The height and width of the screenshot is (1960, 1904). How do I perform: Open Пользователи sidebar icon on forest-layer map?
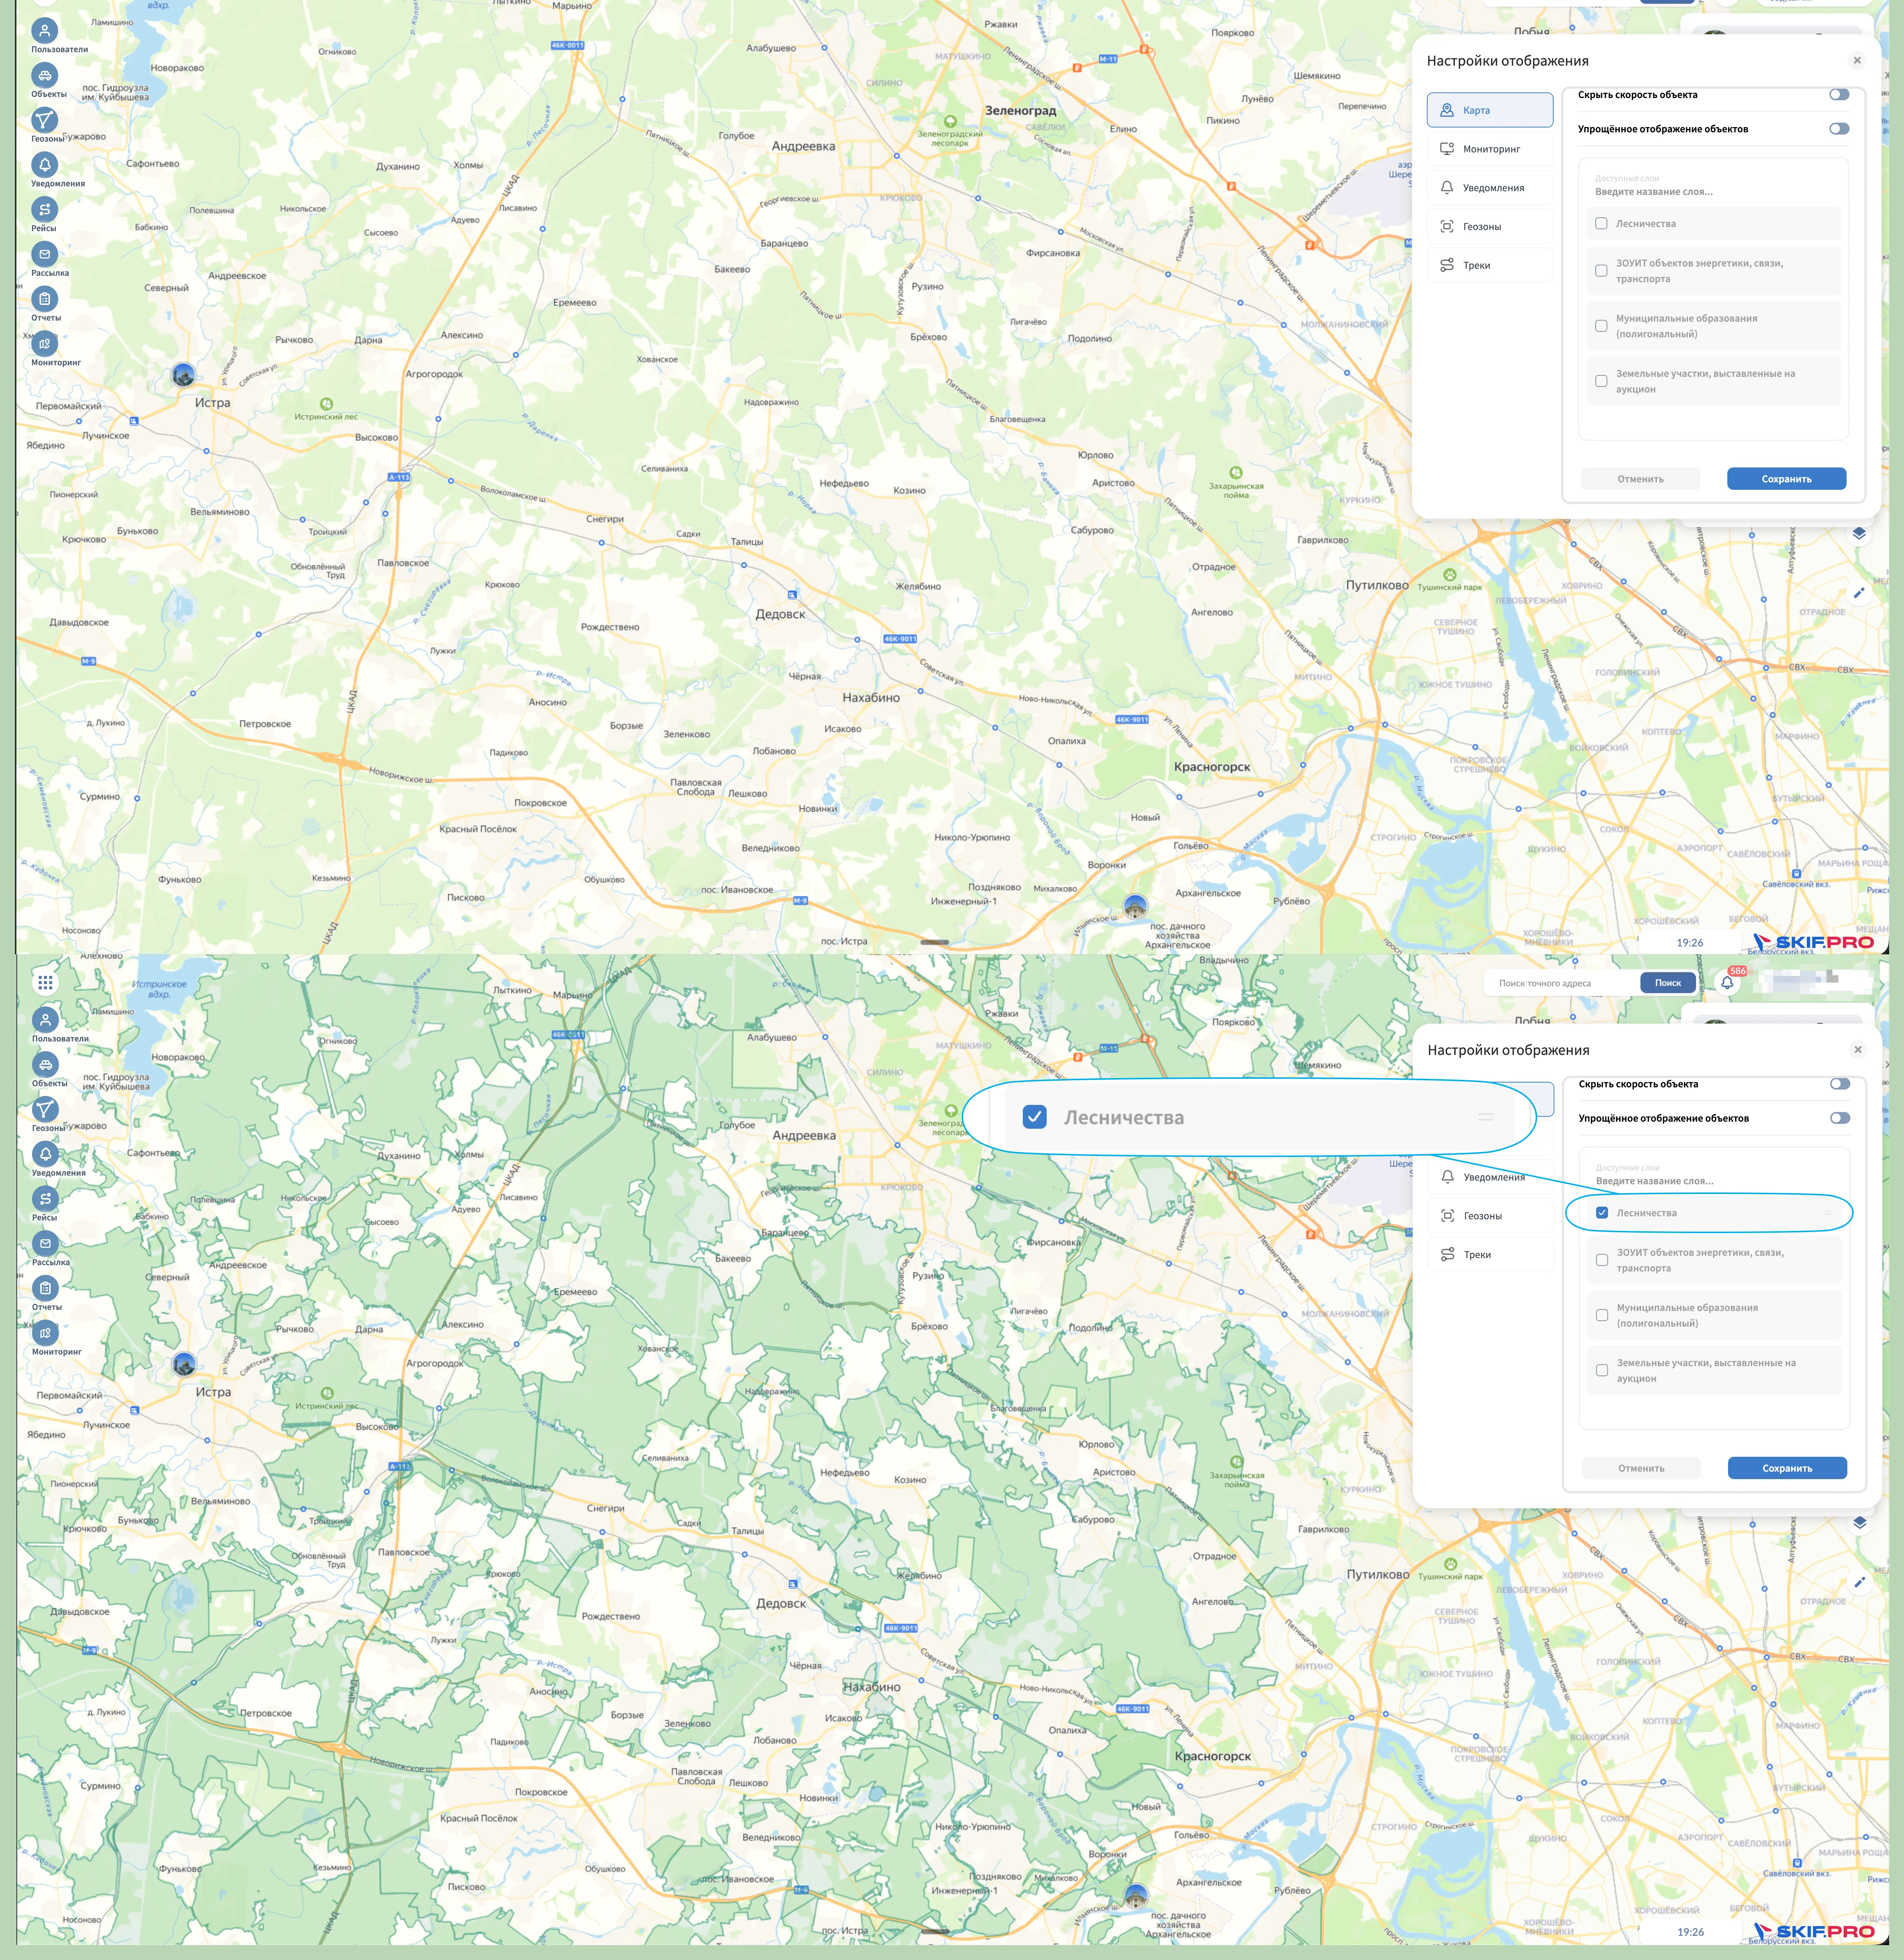[45, 1020]
